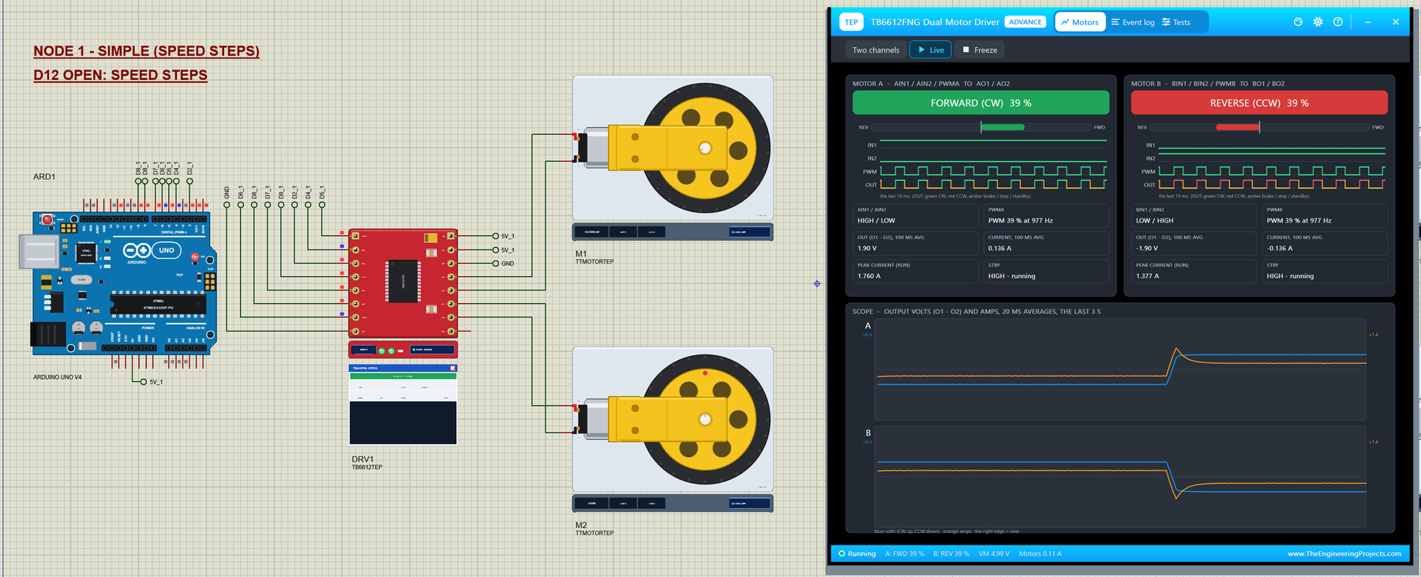Click BIN1 / BIN2 LOW / HIGH field
1421x577 pixels.
click(1194, 215)
